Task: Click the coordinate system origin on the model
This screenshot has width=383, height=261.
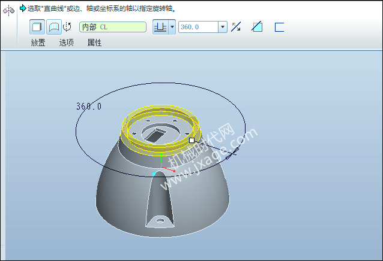Action: point(161,167)
